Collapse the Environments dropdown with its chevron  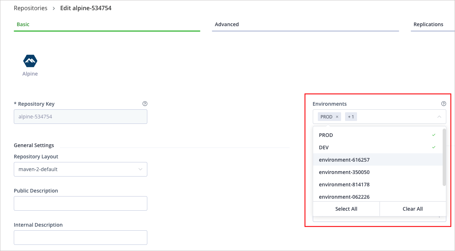(439, 117)
